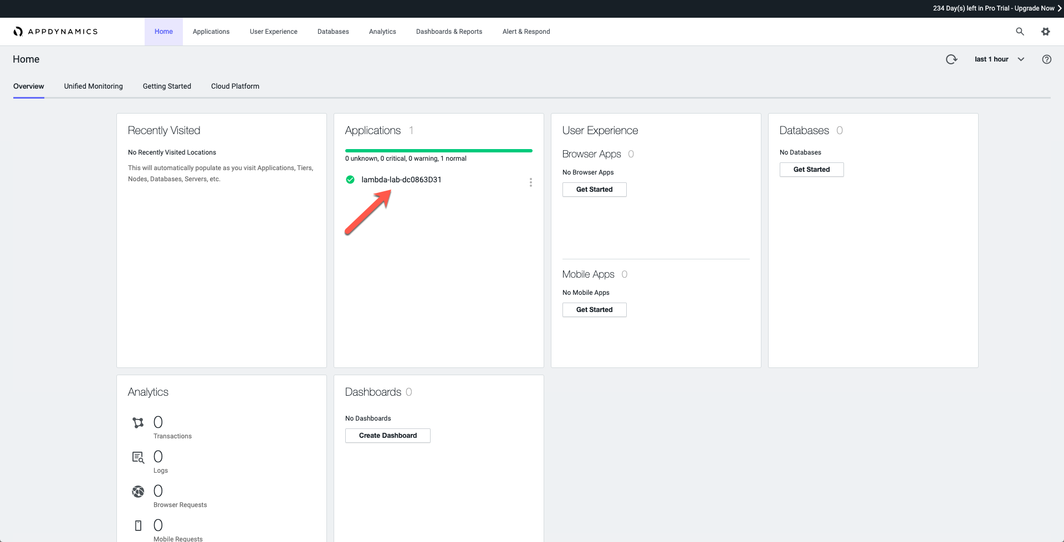Click Get Started under Databases
The height and width of the screenshot is (542, 1064).
[x=811, y=170]
